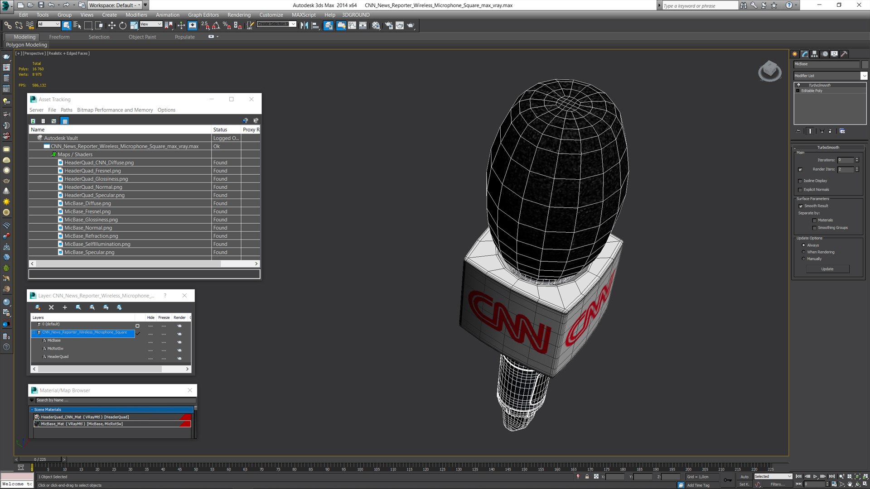Open Render Setup teapot icon
This screenshot has height=489, width=870.
tap(389, 25)
